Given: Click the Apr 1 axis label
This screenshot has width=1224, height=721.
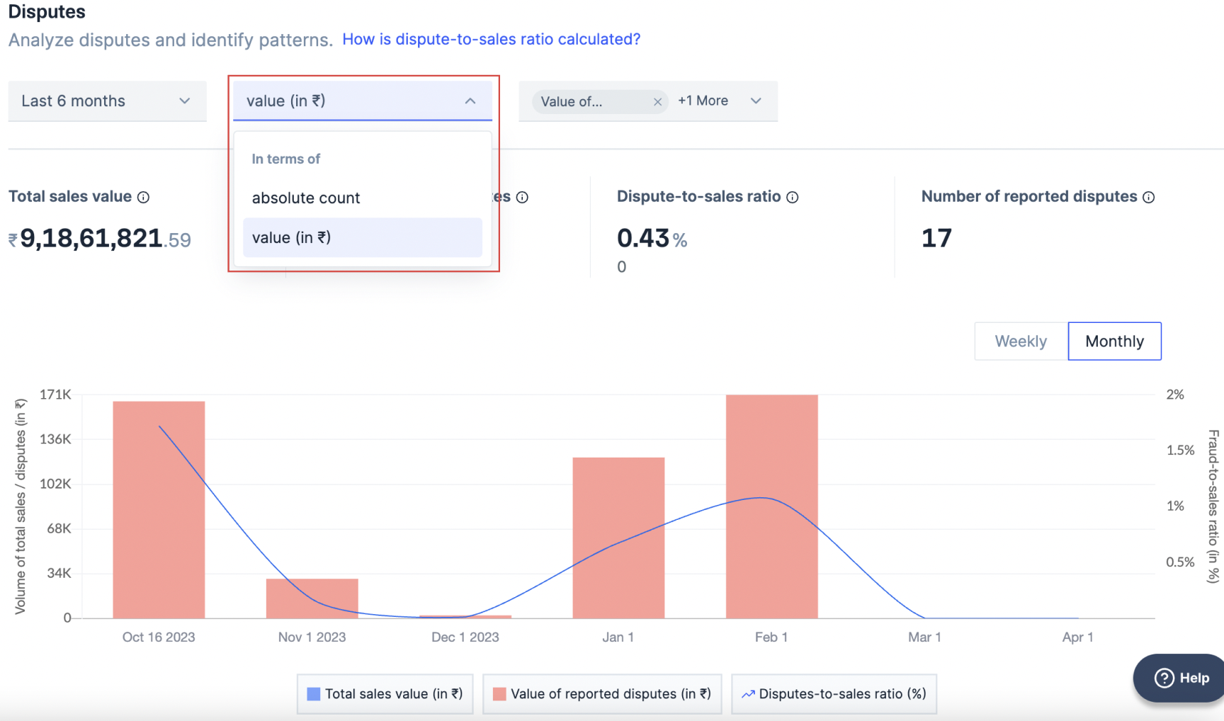Looking at the screenshot, I should [x=1077, y=637].
